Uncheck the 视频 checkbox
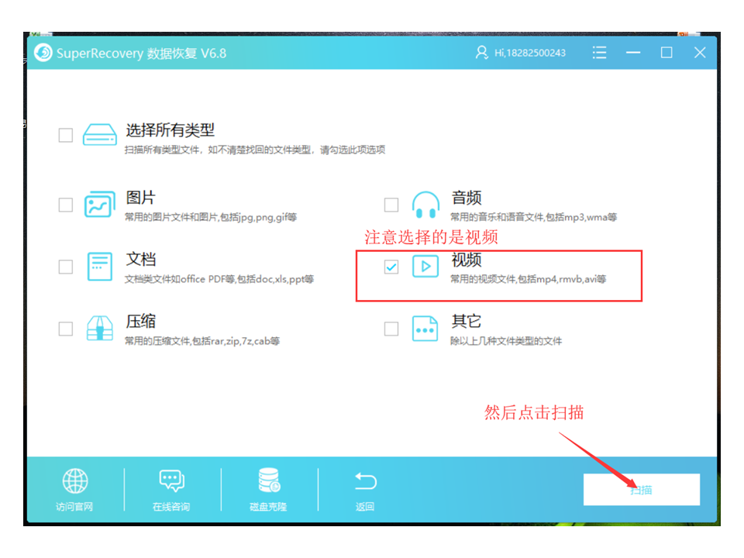 391,267
